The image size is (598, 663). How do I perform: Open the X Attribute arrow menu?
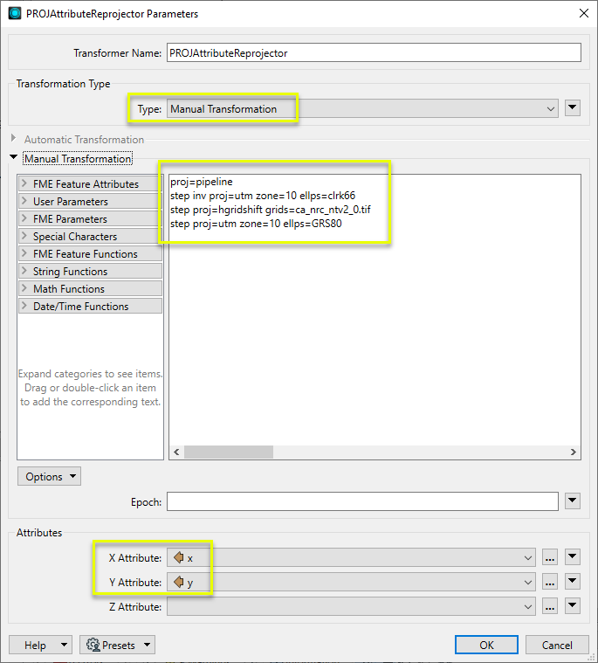pyautogui.click(x=572, y=557)
